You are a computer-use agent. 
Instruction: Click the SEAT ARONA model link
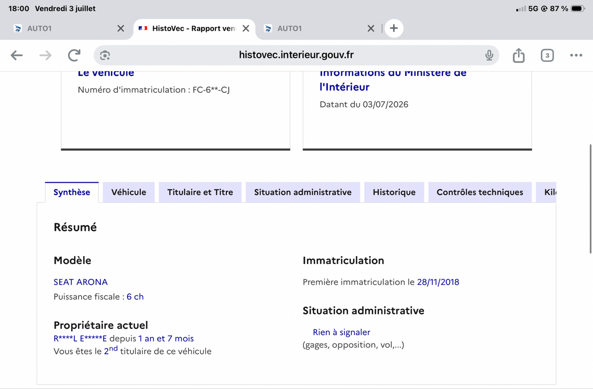tap(81, 282)
